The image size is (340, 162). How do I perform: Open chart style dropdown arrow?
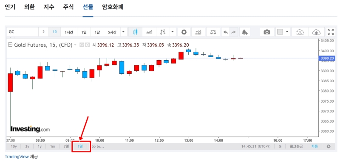[173, 32]
